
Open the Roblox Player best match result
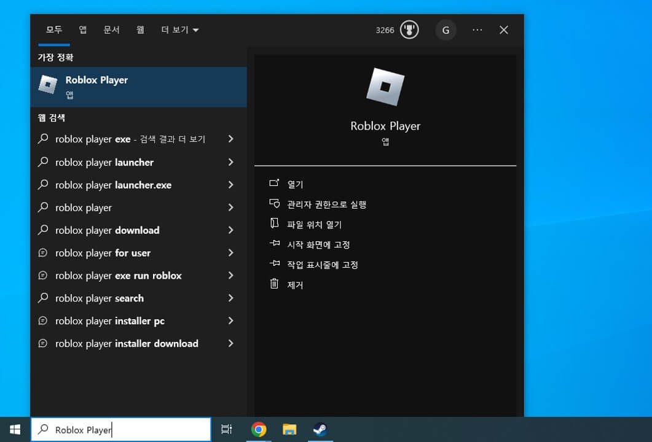[138, 87]
